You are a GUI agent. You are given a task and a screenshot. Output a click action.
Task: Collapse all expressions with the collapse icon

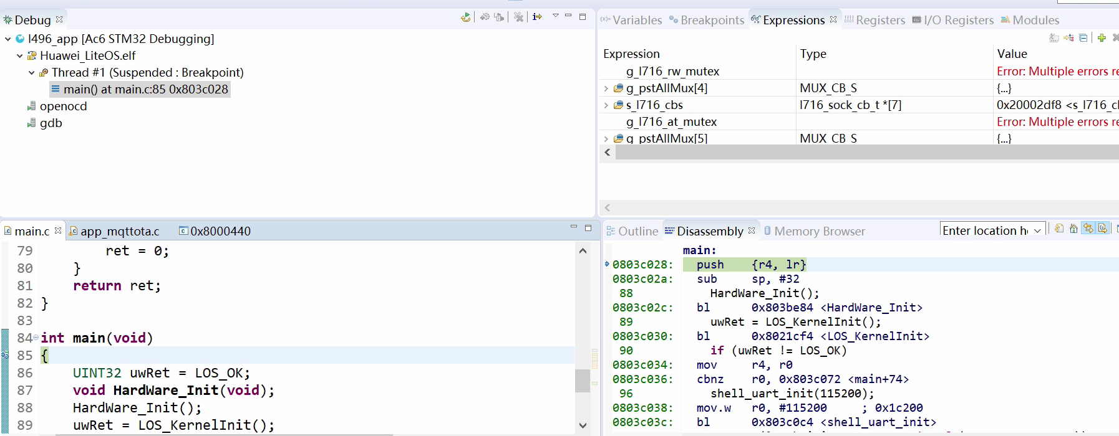(x=1083, y=38)
